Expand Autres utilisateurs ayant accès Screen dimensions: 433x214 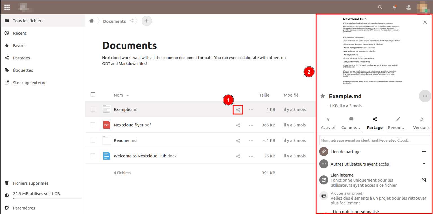tap(424, 164)
